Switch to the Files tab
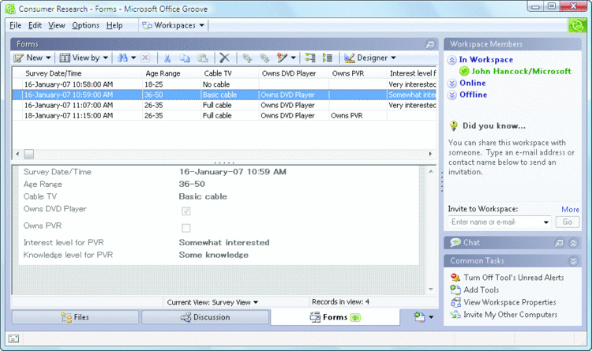The width and height of the screenshot is (592, 351). 75,317
